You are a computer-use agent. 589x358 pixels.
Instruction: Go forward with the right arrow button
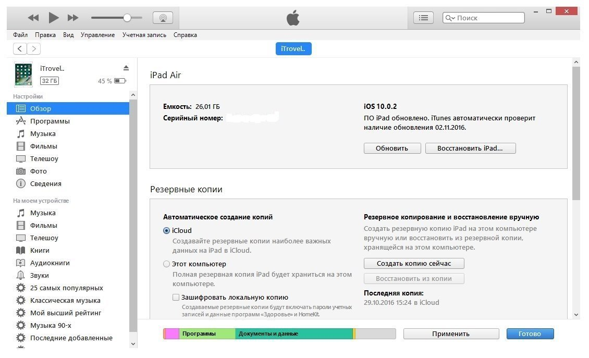point(34,48)
